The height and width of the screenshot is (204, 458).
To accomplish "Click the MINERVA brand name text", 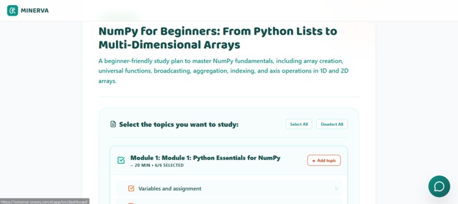I will click(35, 11).
